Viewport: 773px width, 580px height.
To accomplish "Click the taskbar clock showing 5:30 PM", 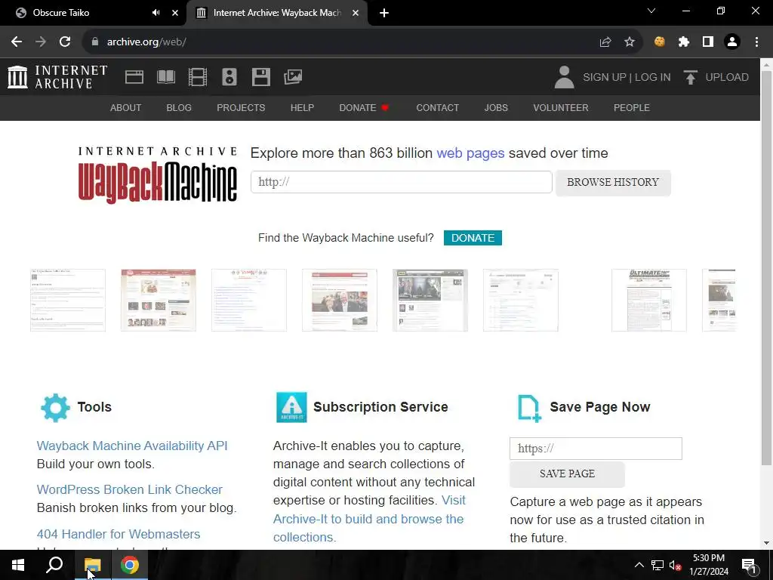I will pyautogui.click(x=708, y=565).
